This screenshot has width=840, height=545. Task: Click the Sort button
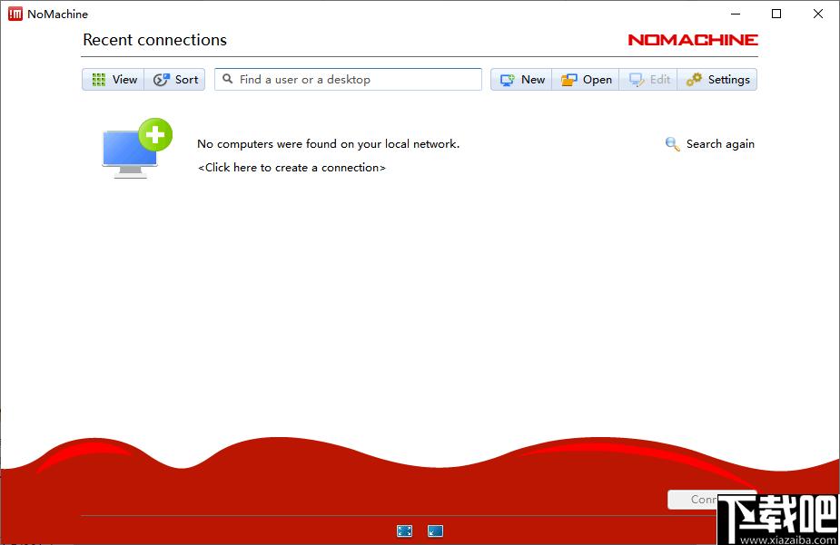pos(174,80)
